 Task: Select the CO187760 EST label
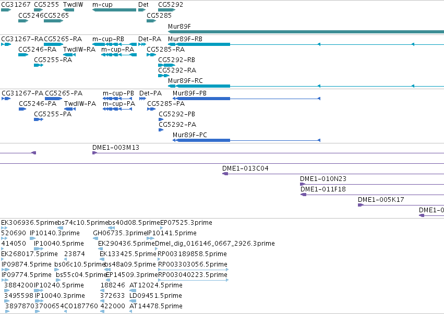point(81,306)
